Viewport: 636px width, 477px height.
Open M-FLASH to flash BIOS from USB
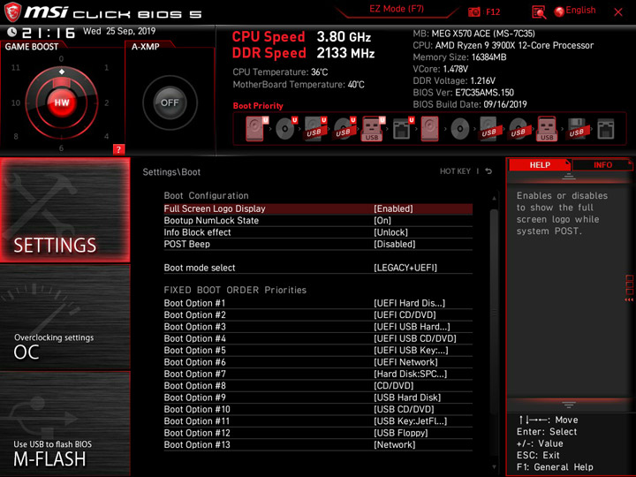(x=65, y=423)
